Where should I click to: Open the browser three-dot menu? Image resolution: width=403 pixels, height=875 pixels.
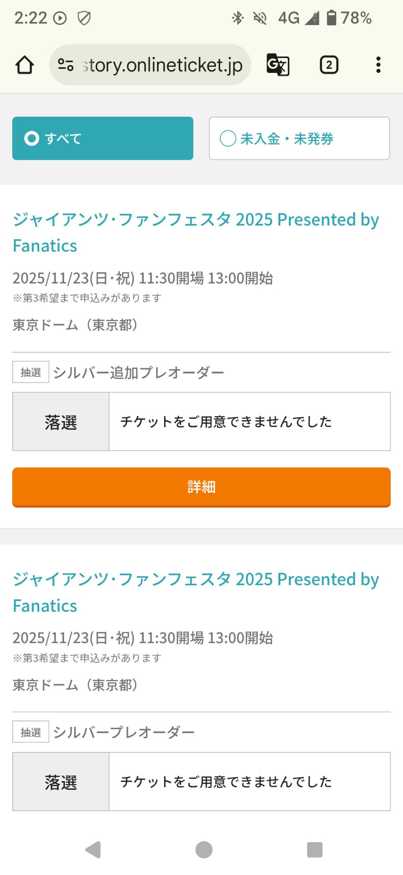378,65
